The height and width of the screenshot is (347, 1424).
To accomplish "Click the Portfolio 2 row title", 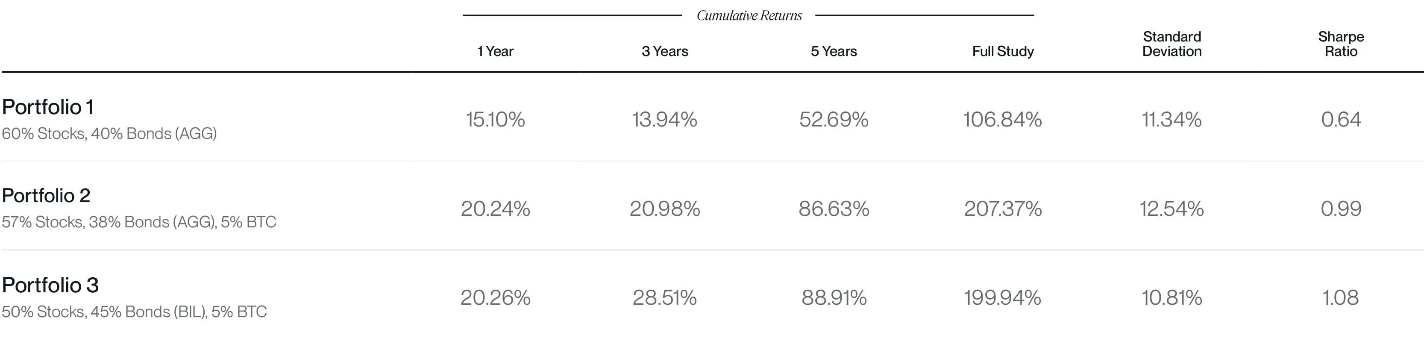I will 46,196.
